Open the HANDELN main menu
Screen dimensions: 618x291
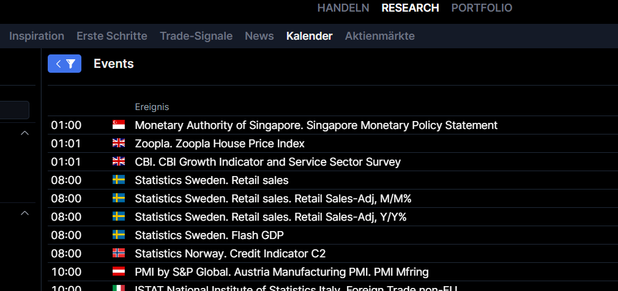(x=343, y=8)
